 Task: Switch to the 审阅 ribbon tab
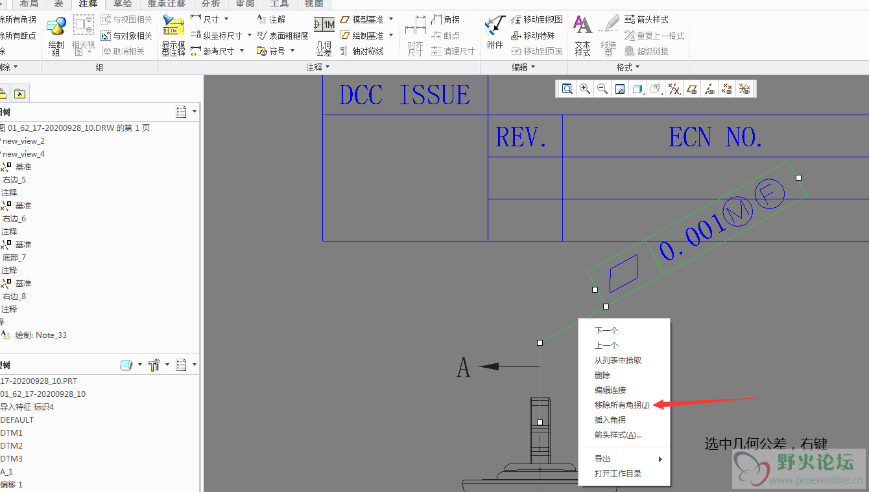(245, 4)
